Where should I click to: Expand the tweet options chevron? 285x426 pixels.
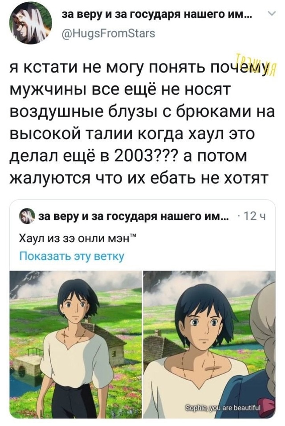[272, 13]
